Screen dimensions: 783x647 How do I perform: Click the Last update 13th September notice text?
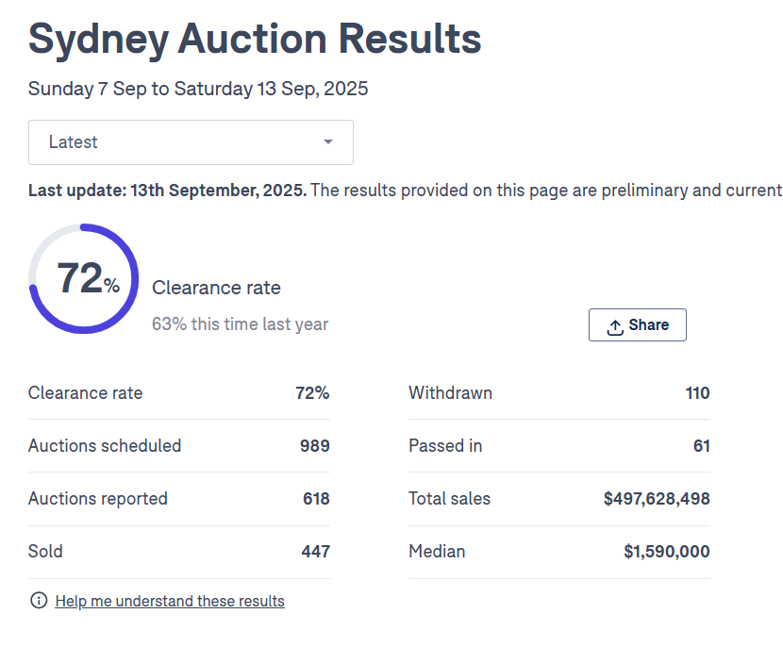167,191
